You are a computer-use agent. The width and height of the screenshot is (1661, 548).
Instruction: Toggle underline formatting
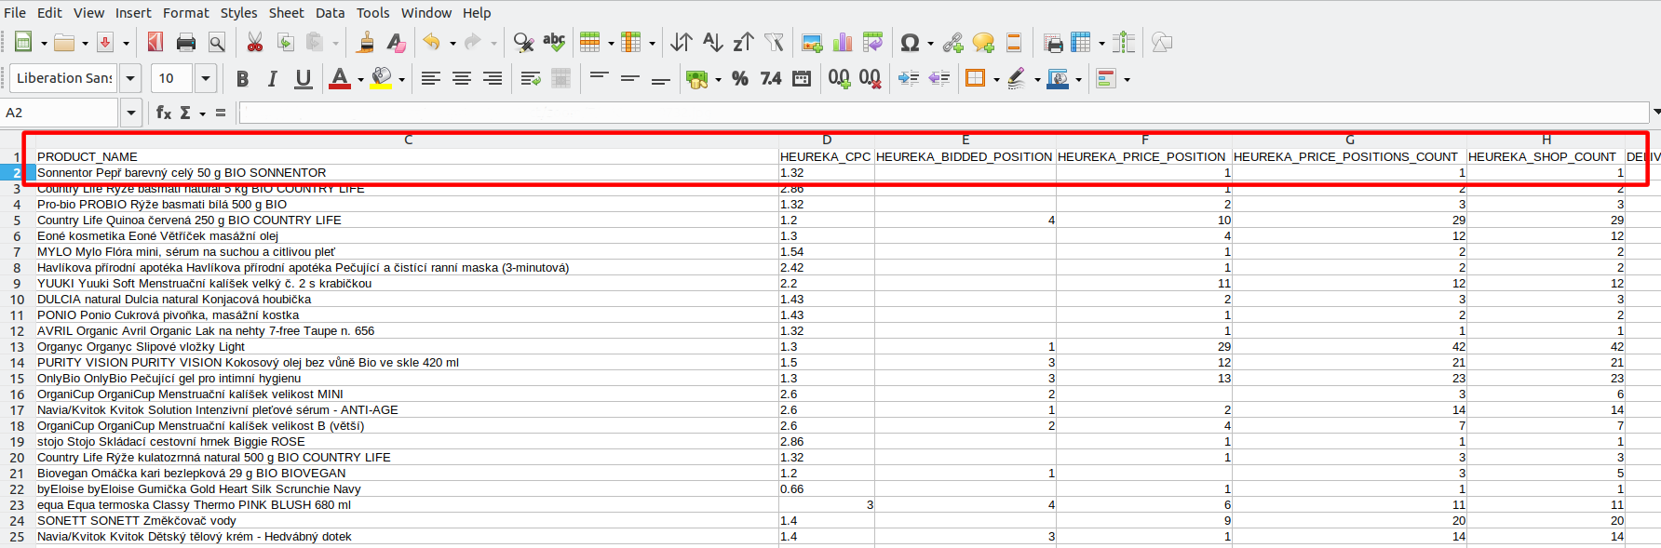point(304,79)
